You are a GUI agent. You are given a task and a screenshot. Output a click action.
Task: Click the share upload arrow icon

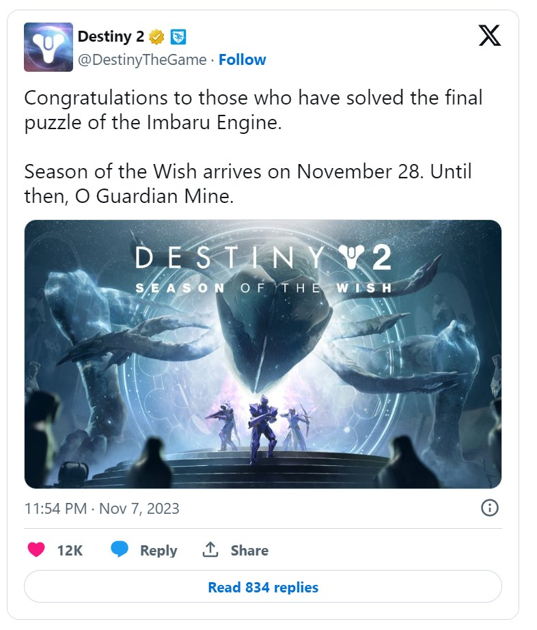point(210,550)
